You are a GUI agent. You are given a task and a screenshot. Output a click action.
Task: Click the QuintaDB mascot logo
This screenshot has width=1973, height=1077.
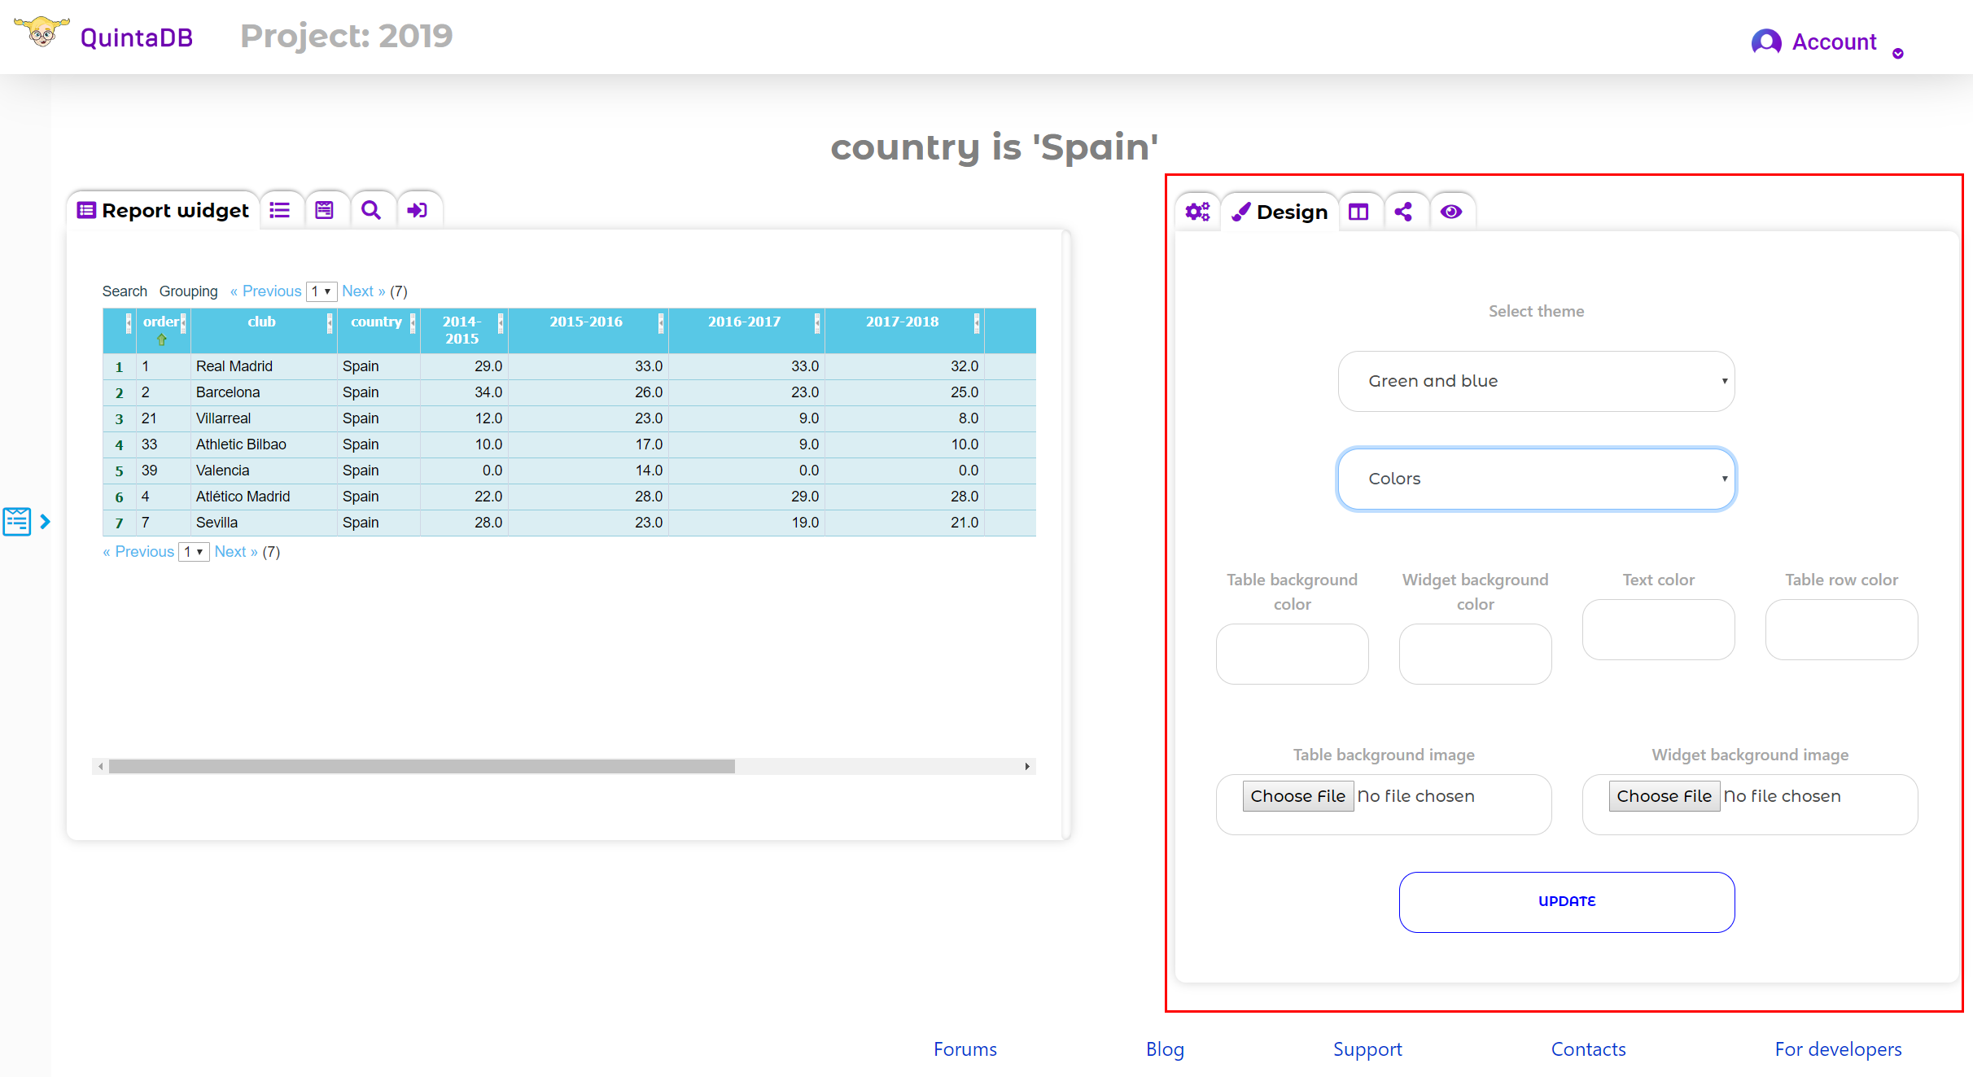click(42, 33)
